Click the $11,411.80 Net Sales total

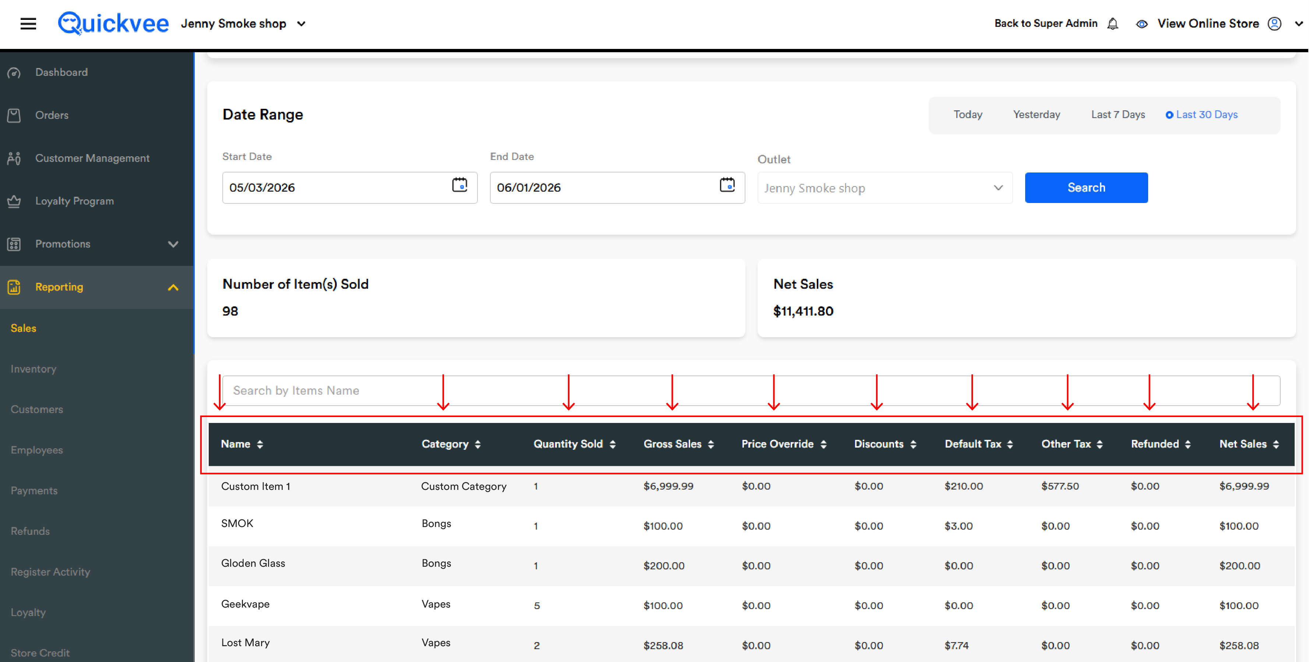click(x=803, y=311)
